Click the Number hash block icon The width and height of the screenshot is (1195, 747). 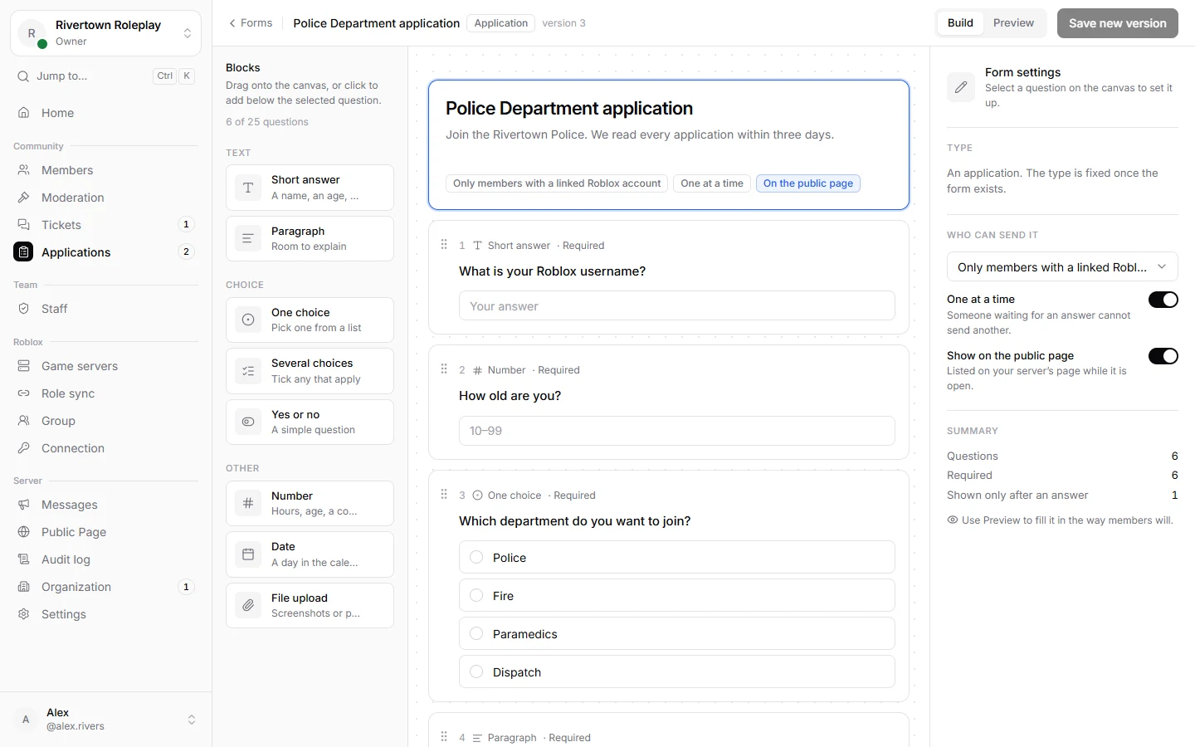click(248, 503)
